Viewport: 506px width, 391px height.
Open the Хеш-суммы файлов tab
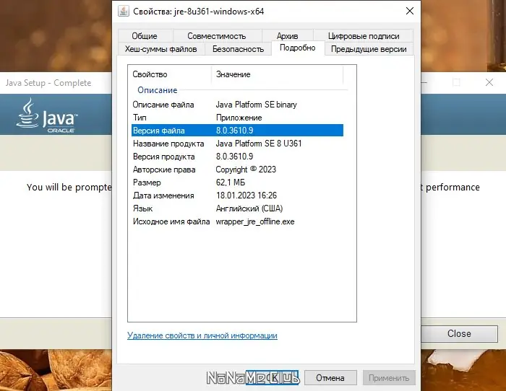point(160,49)
